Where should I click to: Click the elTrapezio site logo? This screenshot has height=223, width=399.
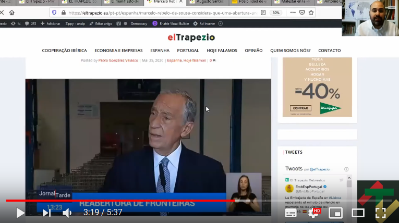pyautogui.click(x=191, y=38)
